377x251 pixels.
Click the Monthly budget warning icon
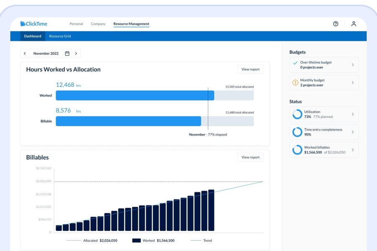point(295,83)
